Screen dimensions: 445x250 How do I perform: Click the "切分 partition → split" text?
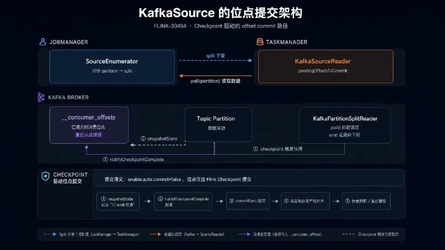112,71
